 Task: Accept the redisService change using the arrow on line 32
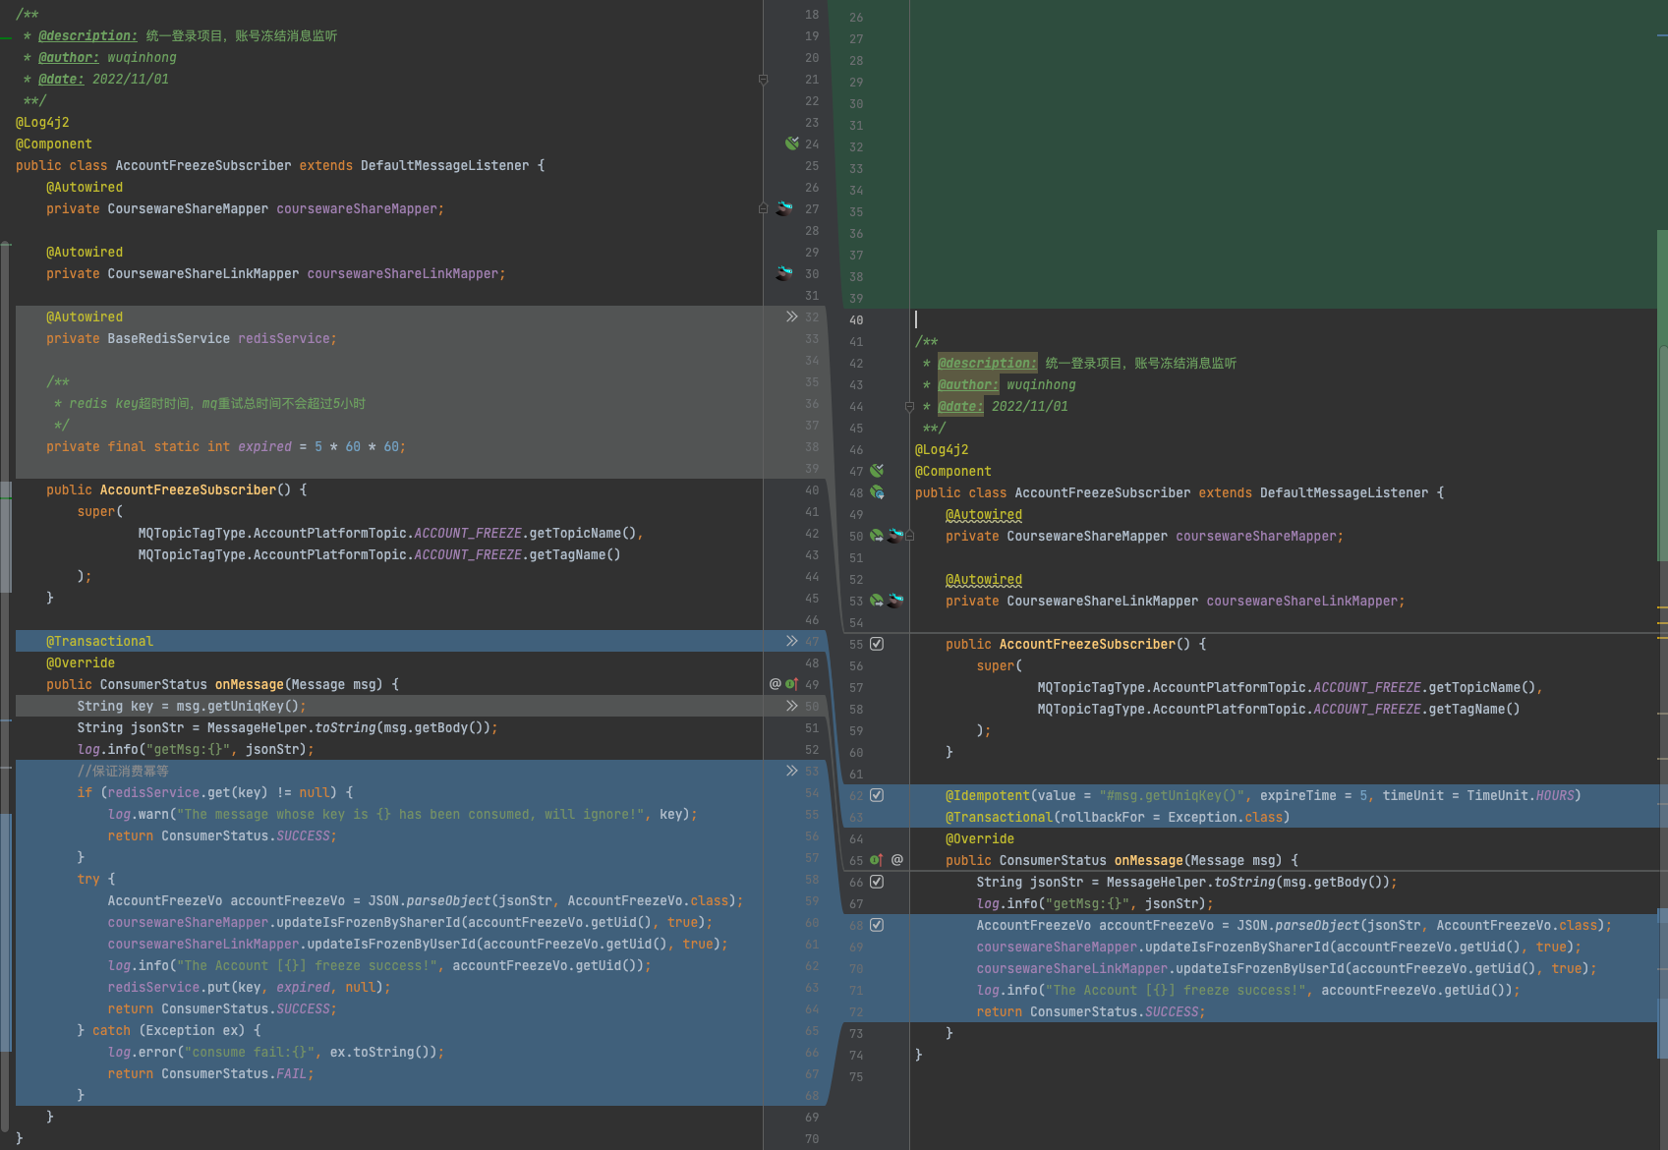[791, 316]
